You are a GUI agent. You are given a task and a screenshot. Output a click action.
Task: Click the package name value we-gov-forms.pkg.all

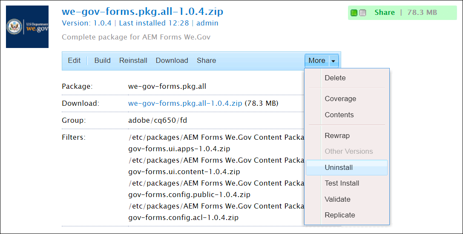tap(167, 87)
